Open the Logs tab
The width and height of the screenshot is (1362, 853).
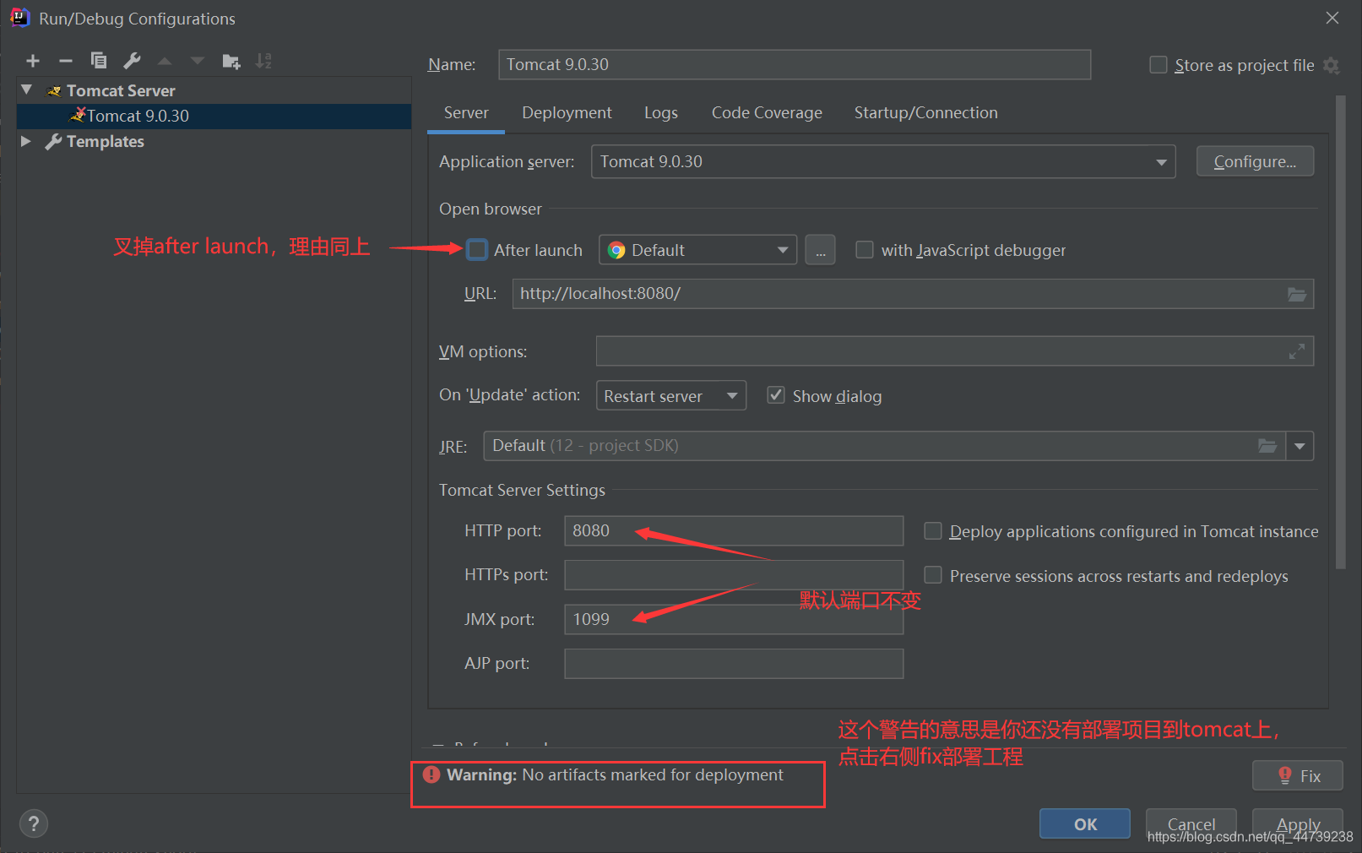pyautogui.click(x=661, y=113)
